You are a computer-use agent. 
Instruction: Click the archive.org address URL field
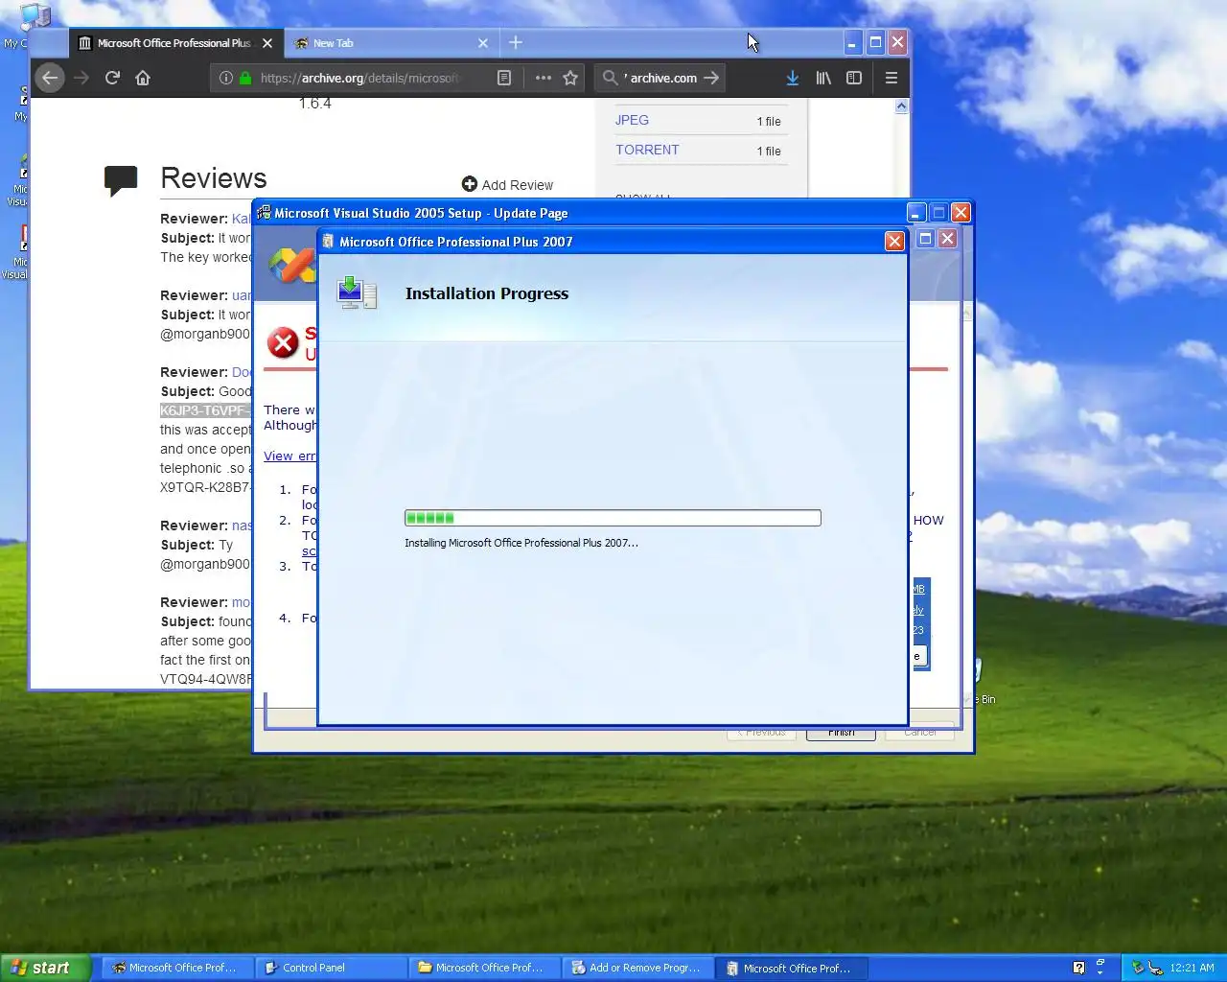[360, 78]
